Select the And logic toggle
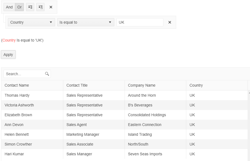The height and width of the screenshot is (161, 250). coord(9,7)
